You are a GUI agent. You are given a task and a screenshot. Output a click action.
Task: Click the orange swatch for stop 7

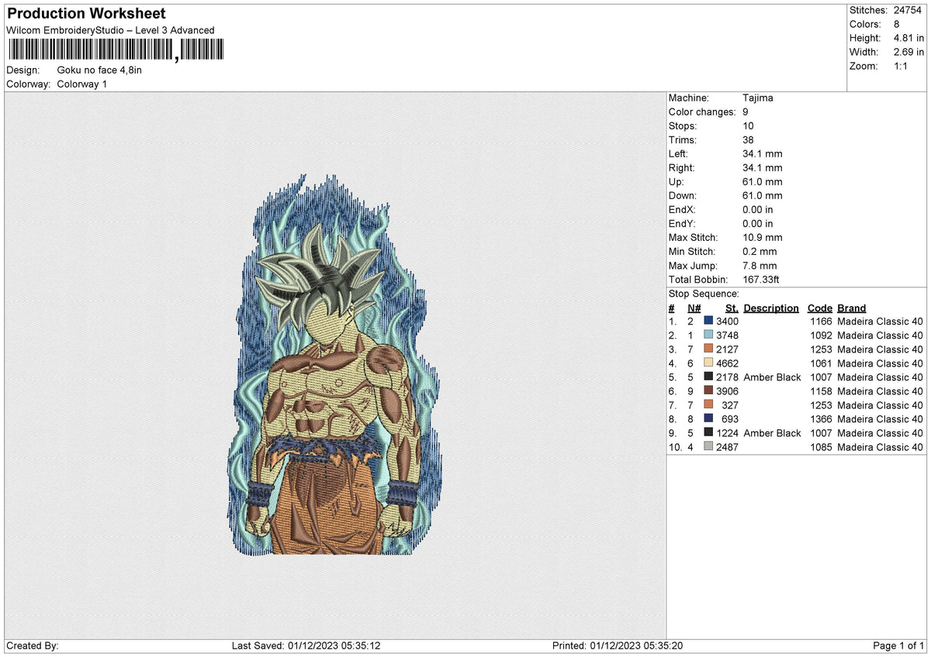tap(708, 404)
